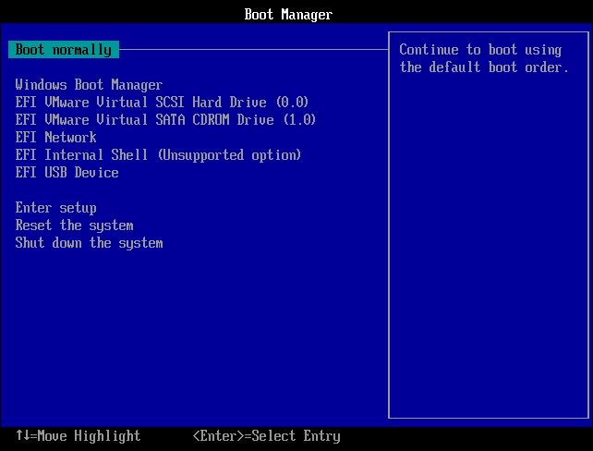This screenshot has height=451, width=593.
Task: Pick EFI VMware Virtual SATA CDROM Drive (1.0)
Action: pos(165,119)
